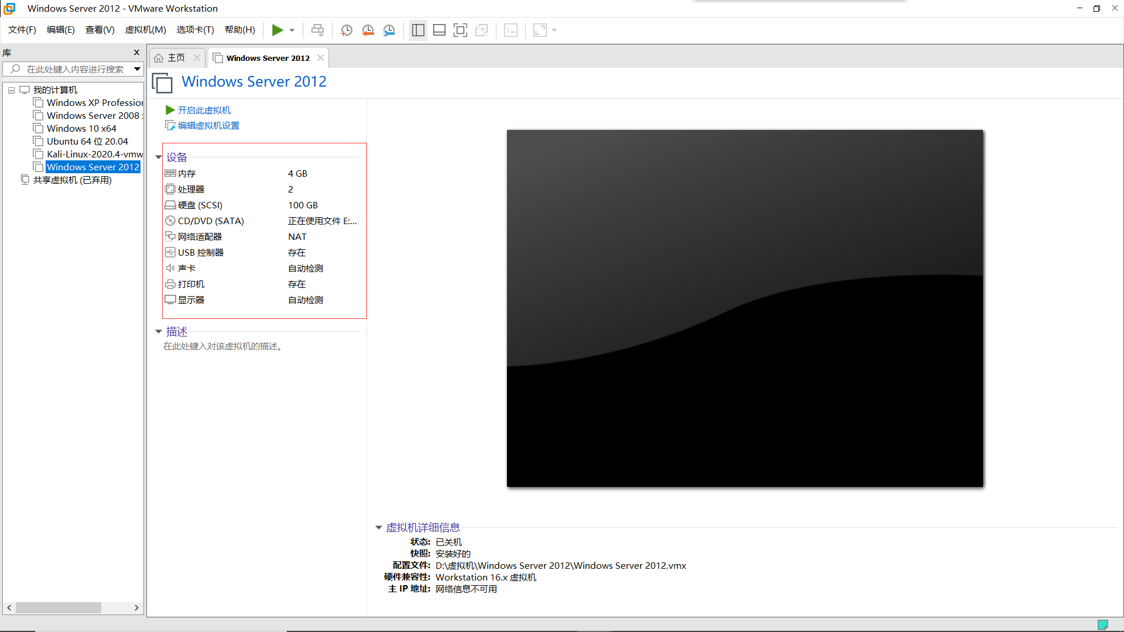The width and height of the screenshot is (1124, 632).
Task: Click the NAT network adapter value
Action: pyautogui.click(x=297, y=236)
